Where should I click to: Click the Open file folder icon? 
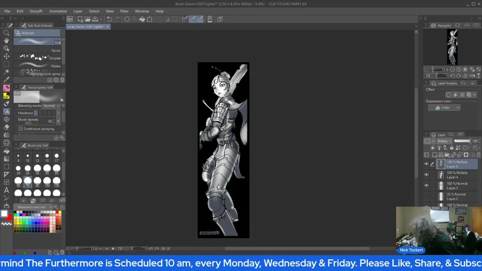pos(87,19)
